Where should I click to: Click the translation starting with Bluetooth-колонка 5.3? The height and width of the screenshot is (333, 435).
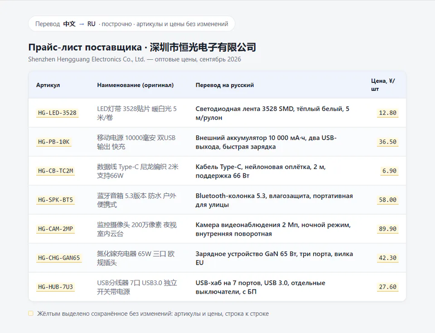click(x=274, y=200)
